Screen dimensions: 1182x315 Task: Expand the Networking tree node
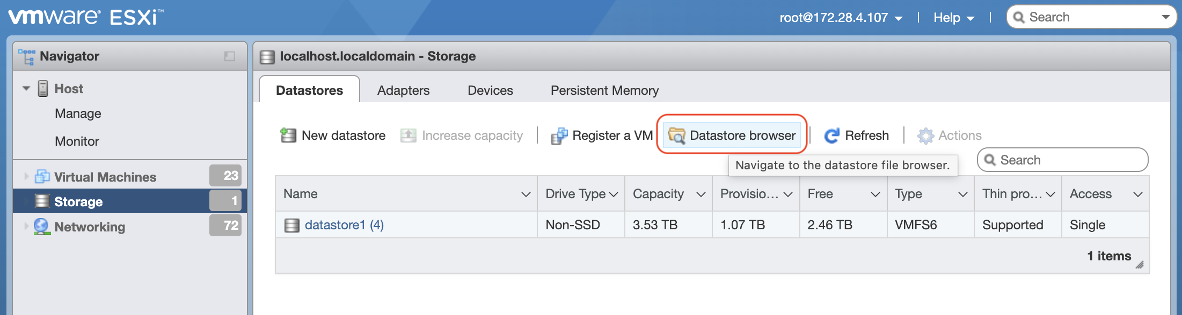(26, 227)
